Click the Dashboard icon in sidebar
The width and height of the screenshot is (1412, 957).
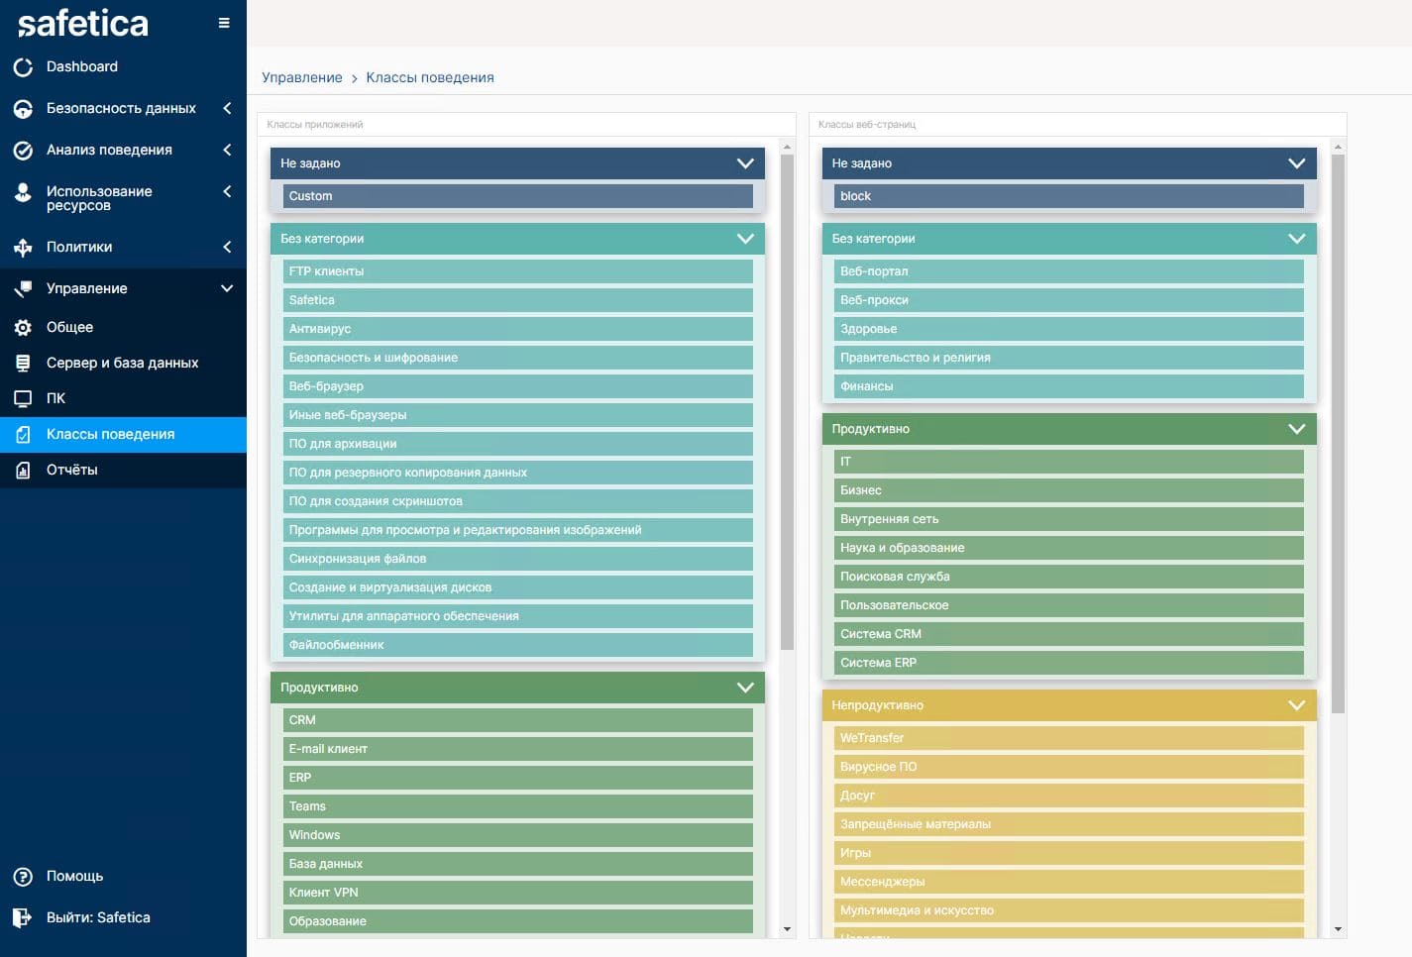(x=23, y=67)
